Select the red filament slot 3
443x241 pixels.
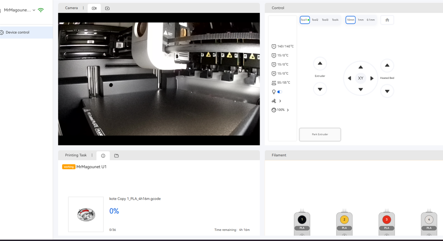[x=386, y=219]
